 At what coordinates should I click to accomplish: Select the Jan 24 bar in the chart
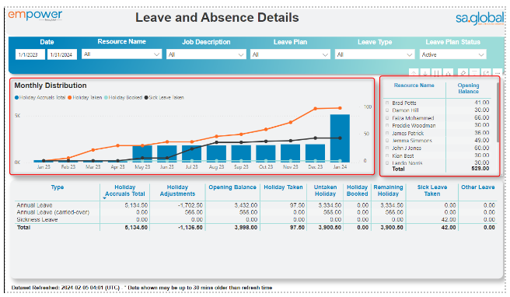(x=340, y=138)
